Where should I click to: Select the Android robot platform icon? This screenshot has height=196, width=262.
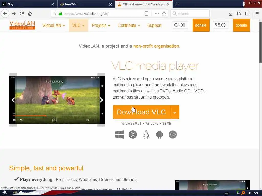point(159,134)
